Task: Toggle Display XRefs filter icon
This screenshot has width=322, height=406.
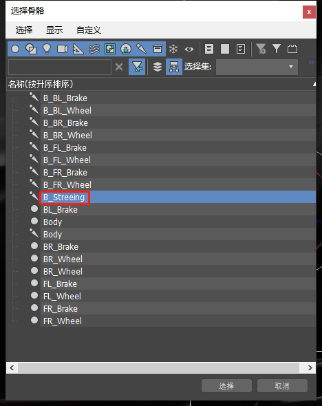Action: (x=126, y=49)
